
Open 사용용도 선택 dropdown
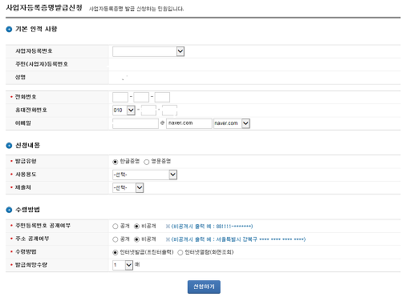click(x=144, y=175)
